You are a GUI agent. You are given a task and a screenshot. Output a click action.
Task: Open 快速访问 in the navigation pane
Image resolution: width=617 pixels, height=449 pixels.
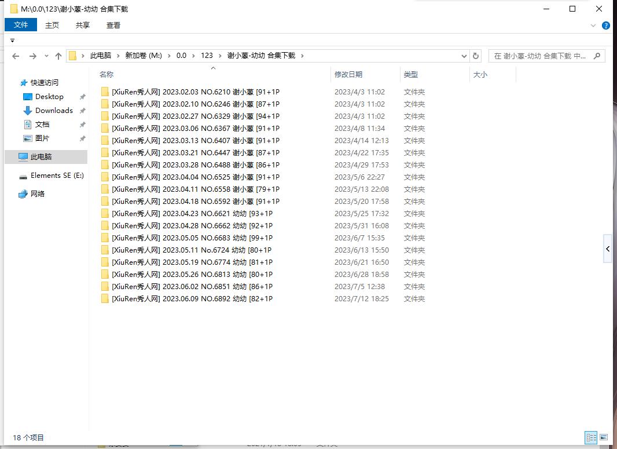click(45, 83)
